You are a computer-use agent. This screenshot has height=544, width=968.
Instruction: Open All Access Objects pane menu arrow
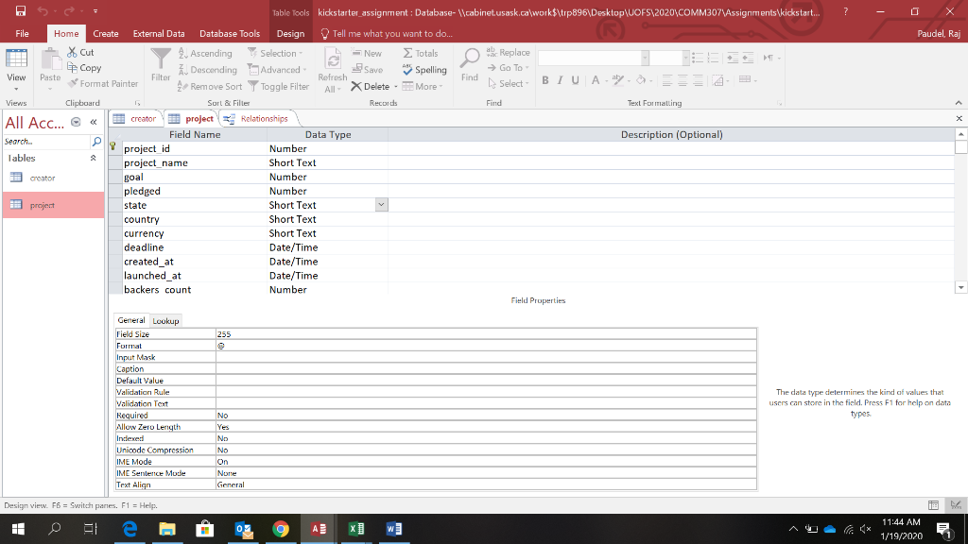coord(76,122)
